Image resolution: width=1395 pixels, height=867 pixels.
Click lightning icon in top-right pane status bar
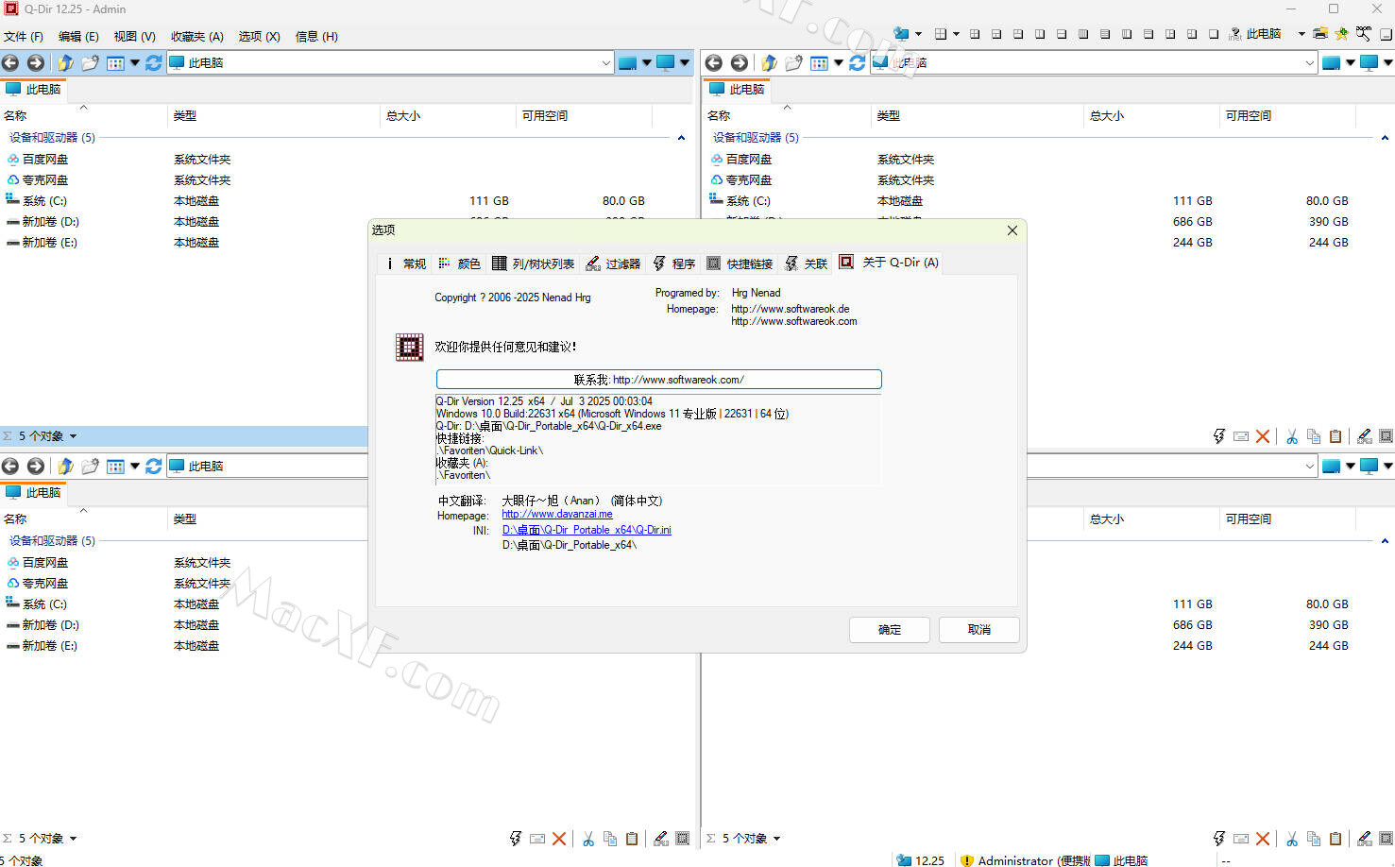[x=1219, y=436]
